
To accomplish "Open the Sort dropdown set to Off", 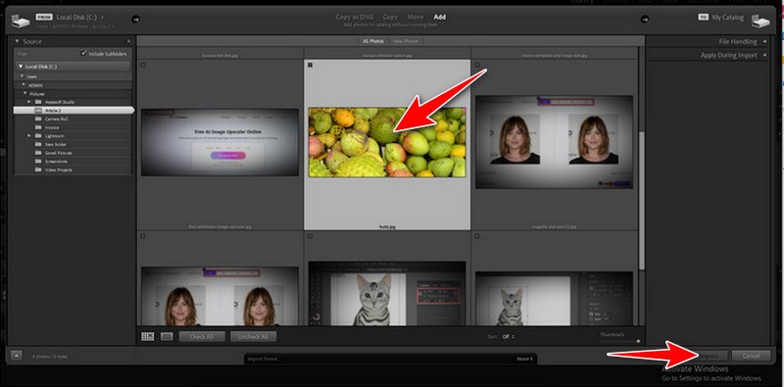I will click(x=509, y=337).
